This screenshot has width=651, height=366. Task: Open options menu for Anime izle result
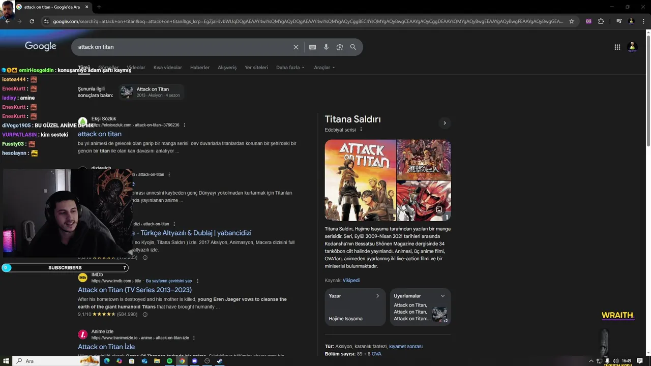[x=194, y=338]
